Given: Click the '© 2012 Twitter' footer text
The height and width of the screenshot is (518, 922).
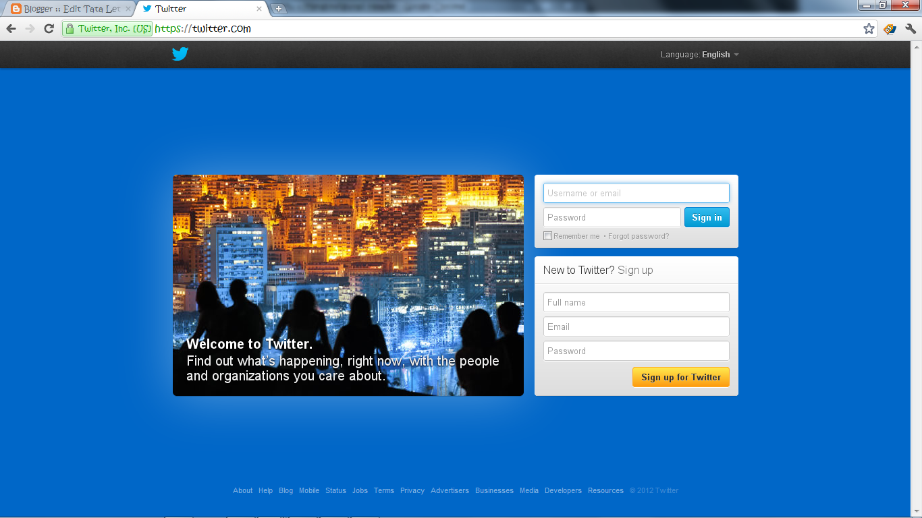Looking at the screenshot, I should tap(654, 490).
